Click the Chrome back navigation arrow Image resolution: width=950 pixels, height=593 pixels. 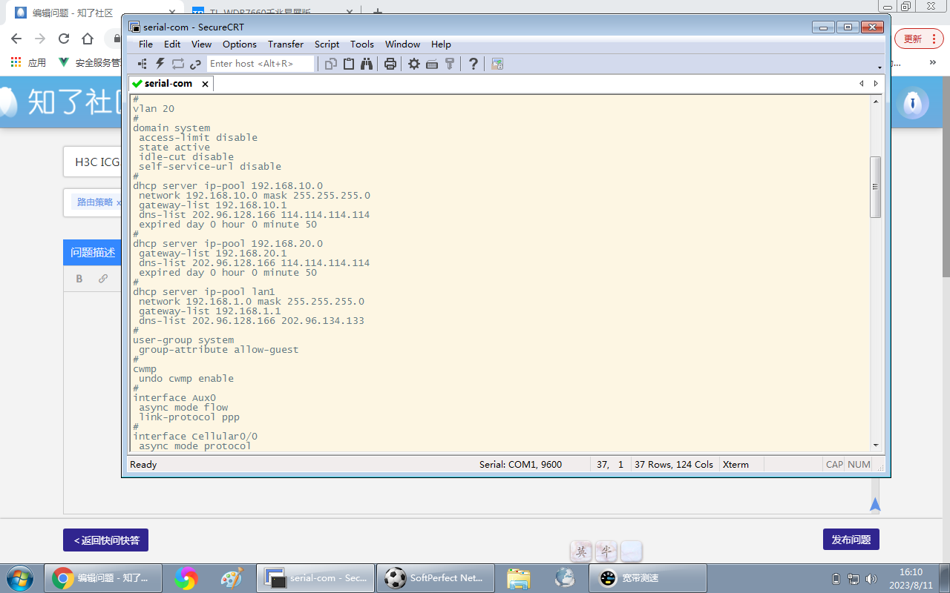click(x=16, y=39)
